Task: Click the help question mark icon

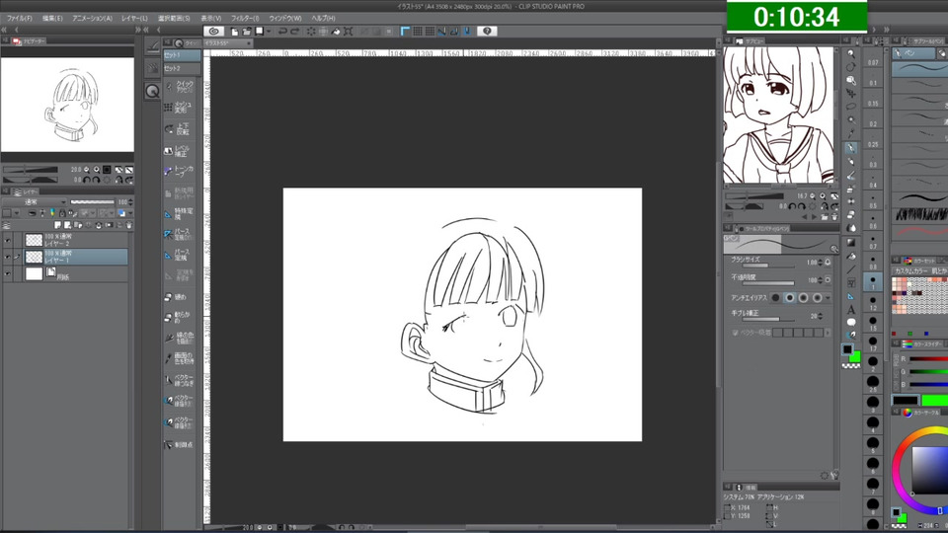Action: coord(487,32)
